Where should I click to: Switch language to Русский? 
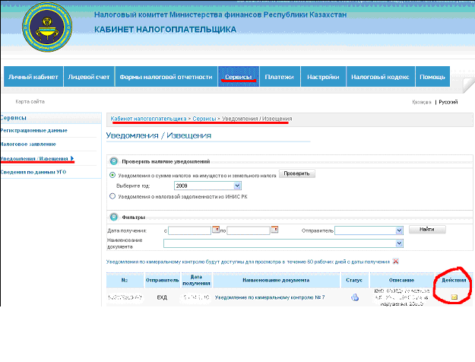click(448, 102)
